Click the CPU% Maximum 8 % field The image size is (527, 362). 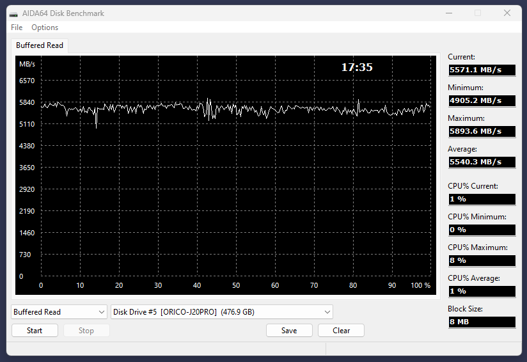click(482, 260)
